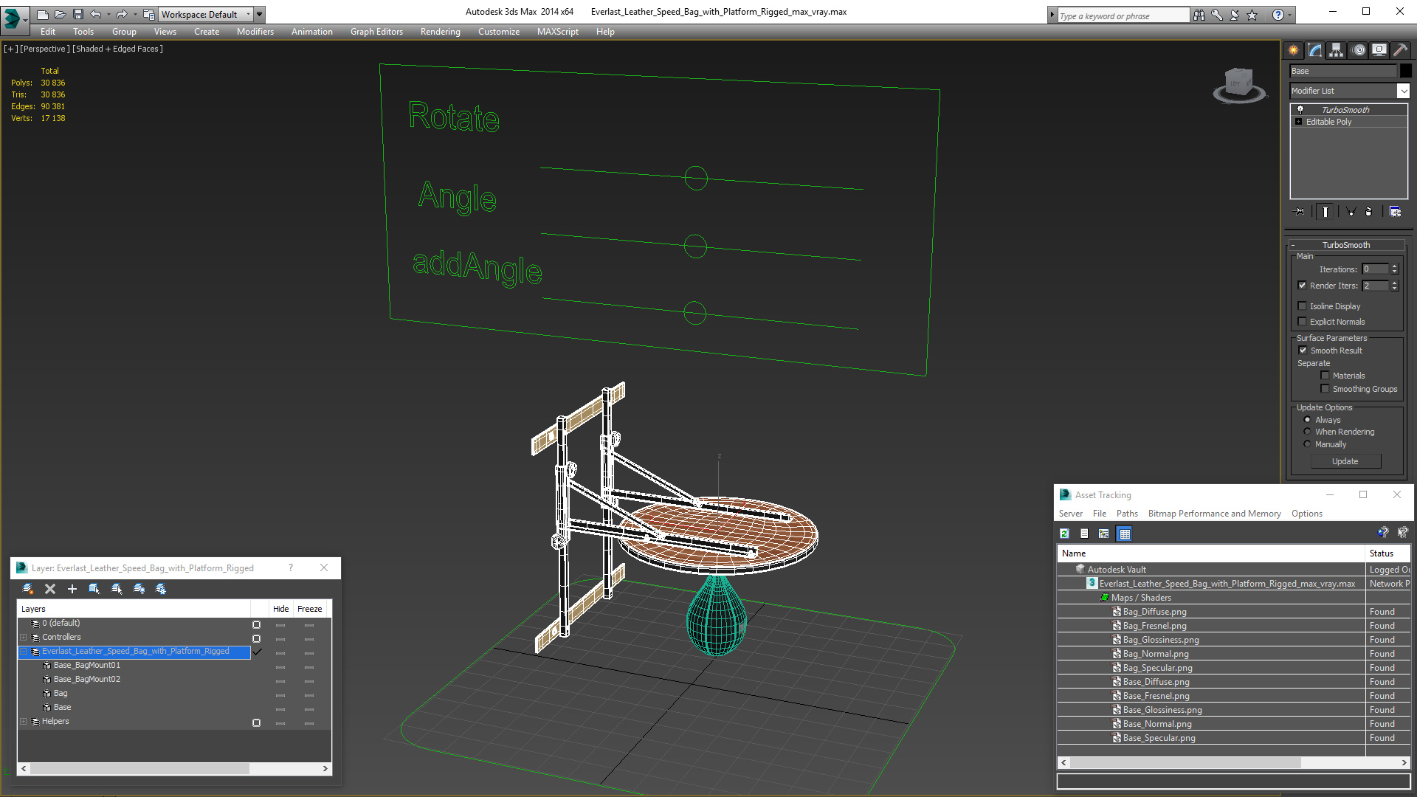
Task: Switch Asset Tracking to tree view icon
Action: 1104,534
